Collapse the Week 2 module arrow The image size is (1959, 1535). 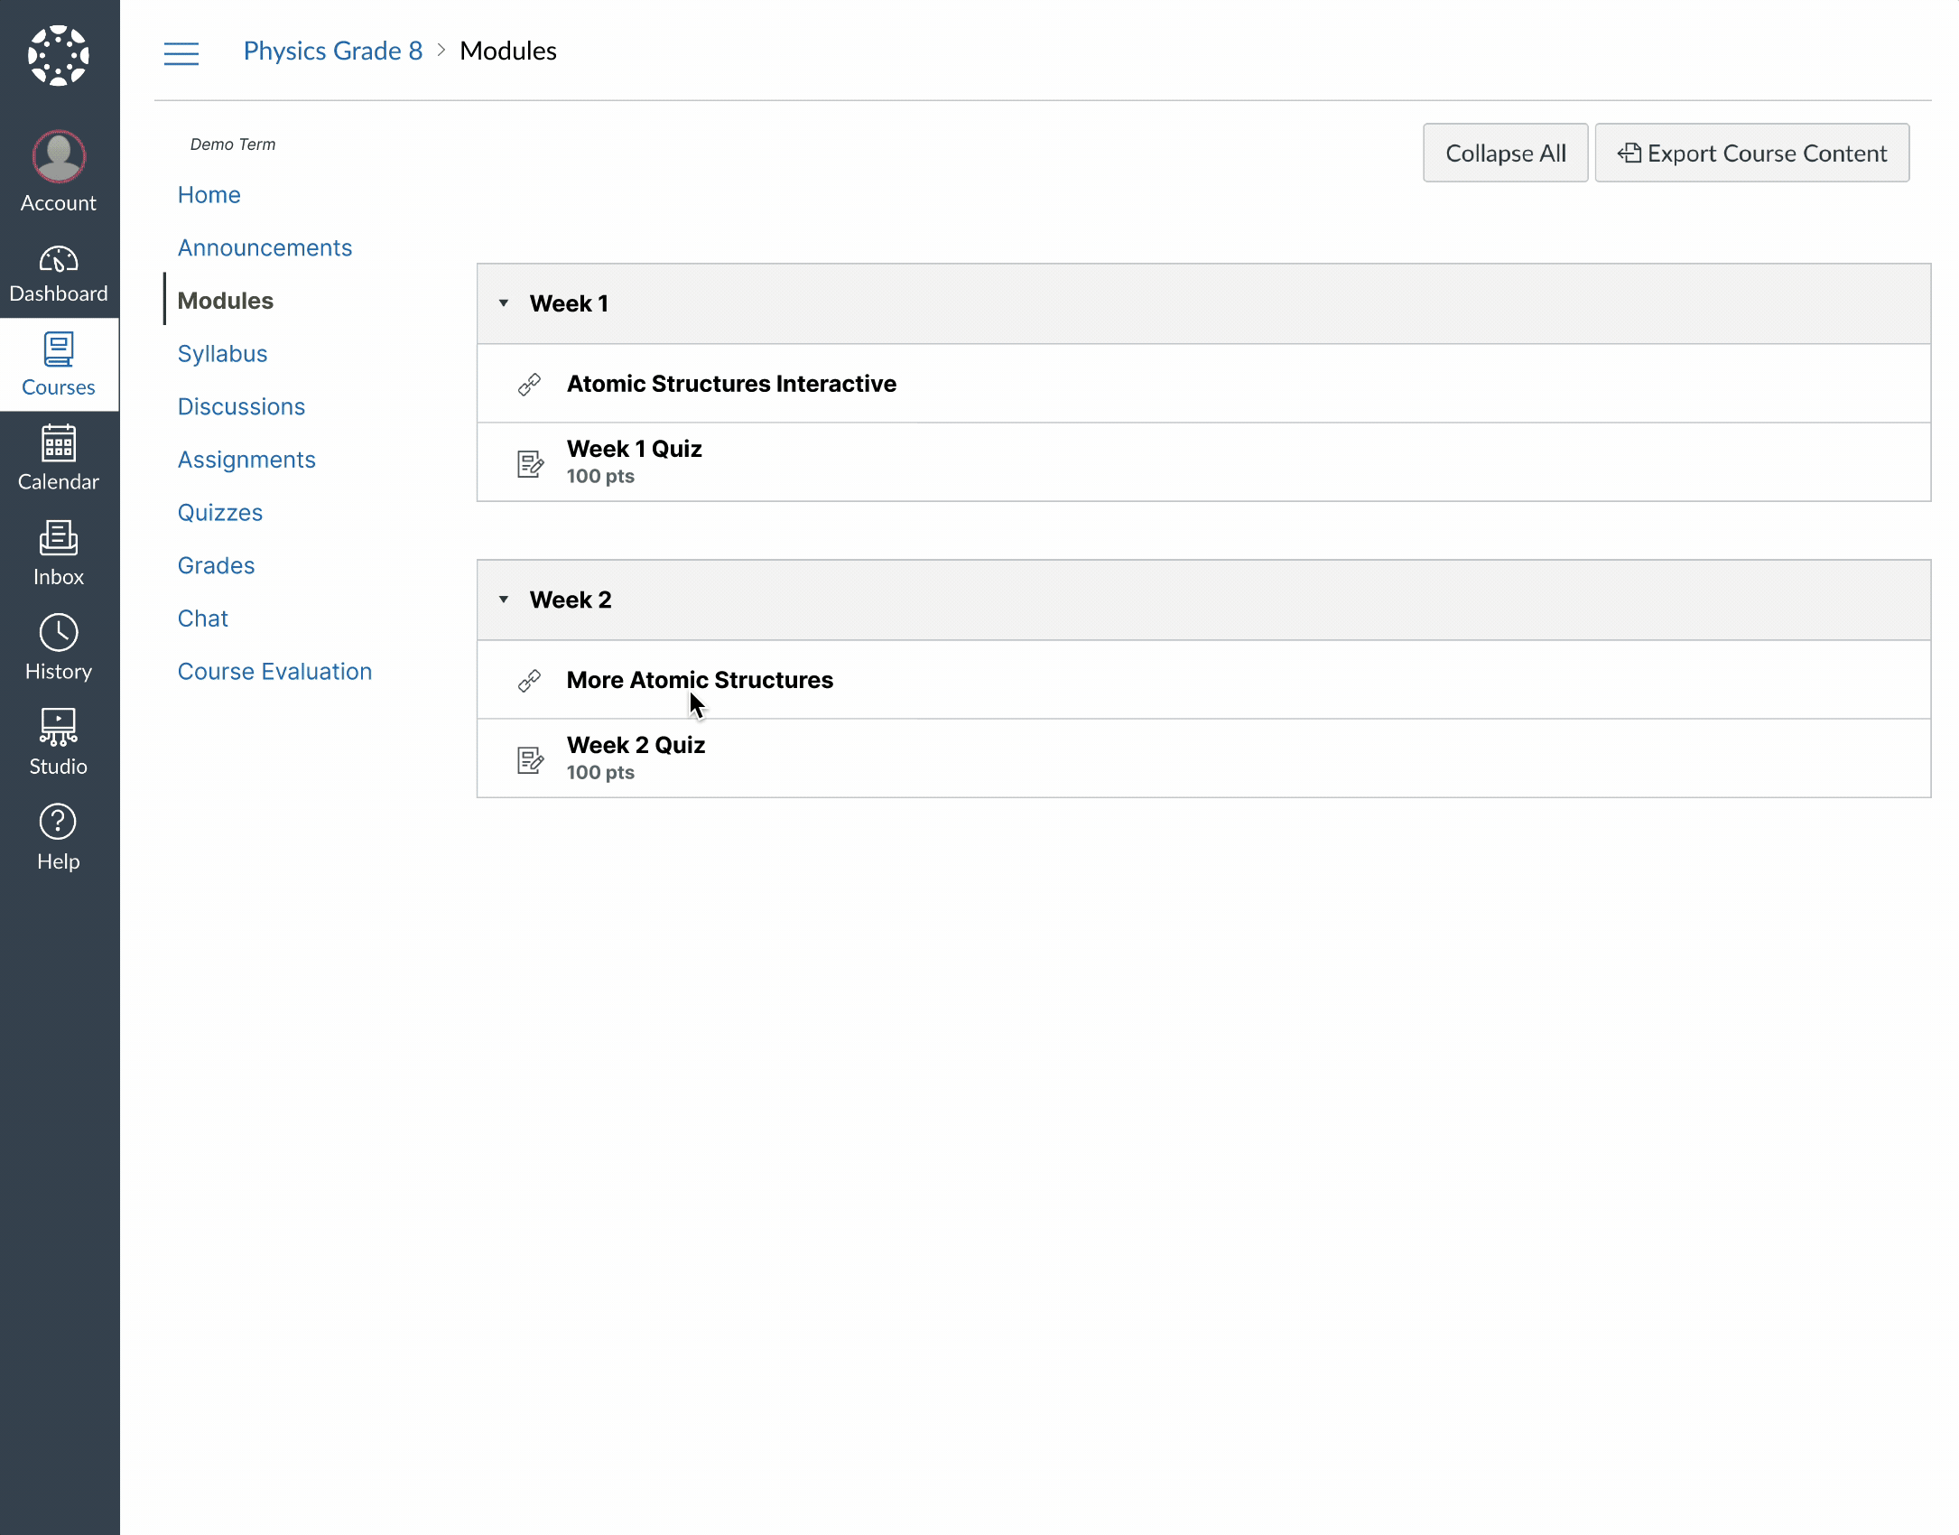504,600
